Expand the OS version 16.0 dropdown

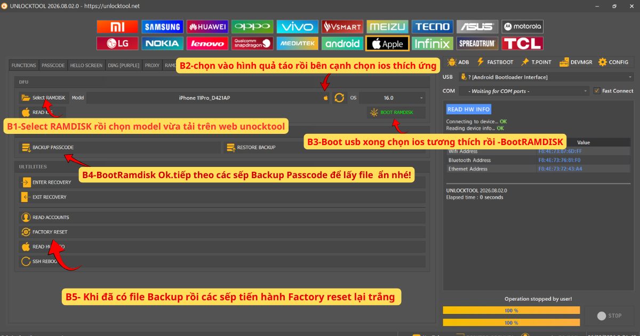(x=393, y=98)
